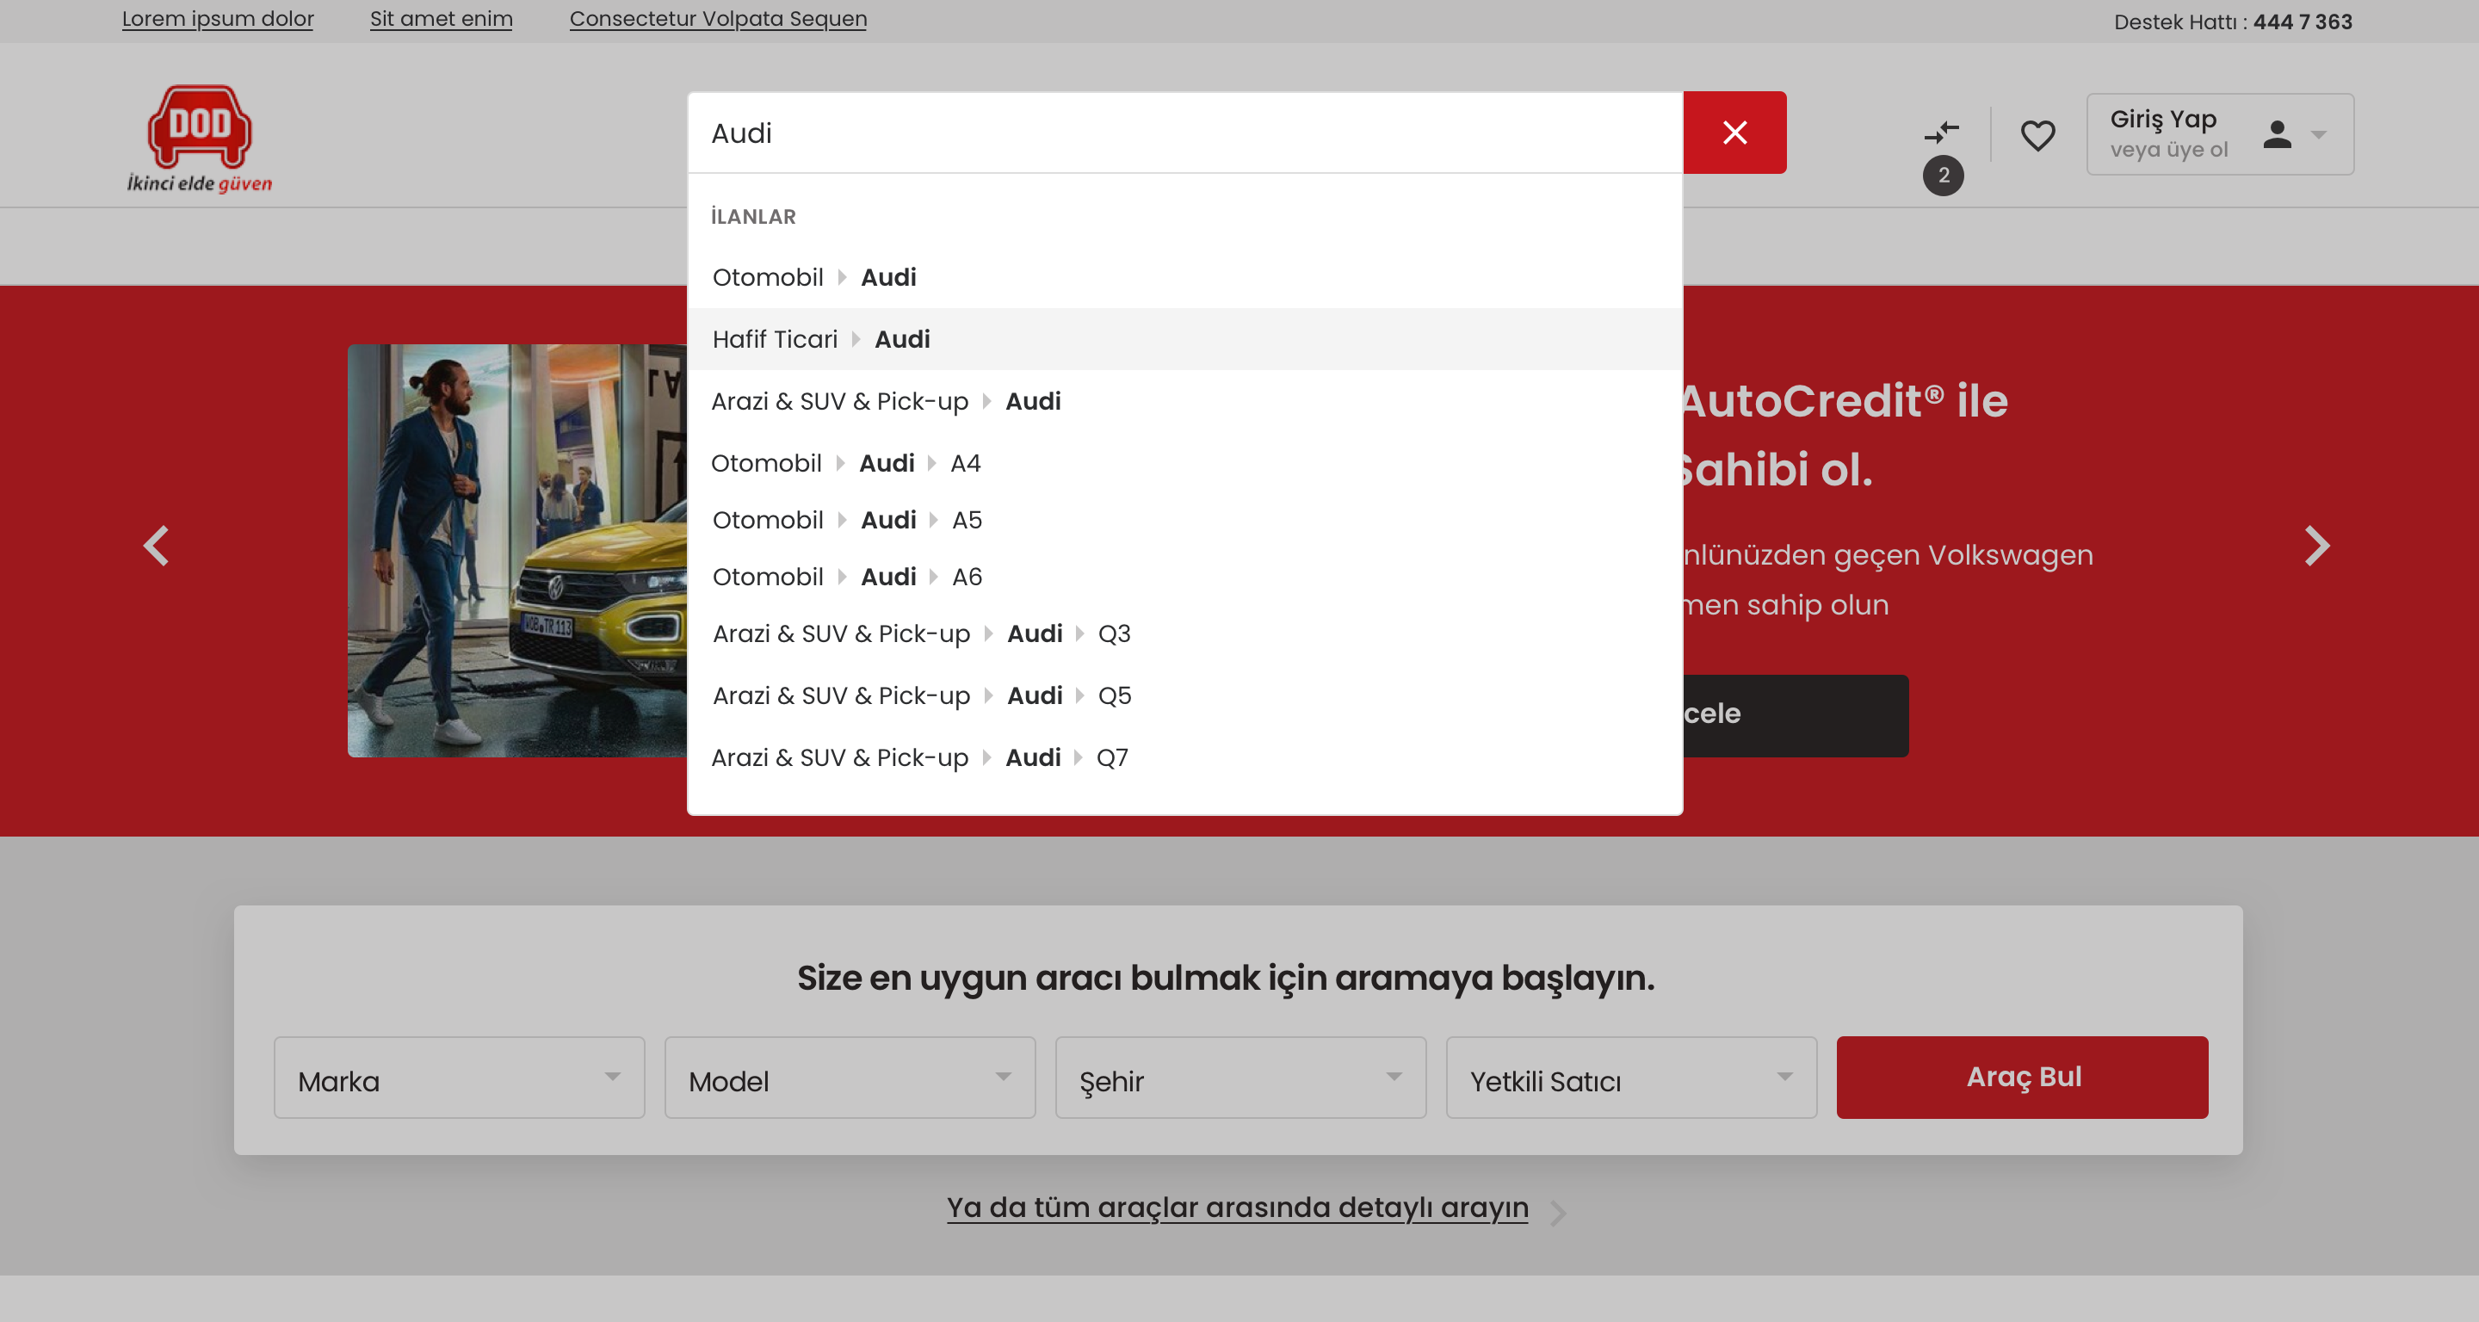Choose Arazi & SUV & Pick-up Audi Q7
This screenshot has width=2479, height=1322.
click(1185, 757)
